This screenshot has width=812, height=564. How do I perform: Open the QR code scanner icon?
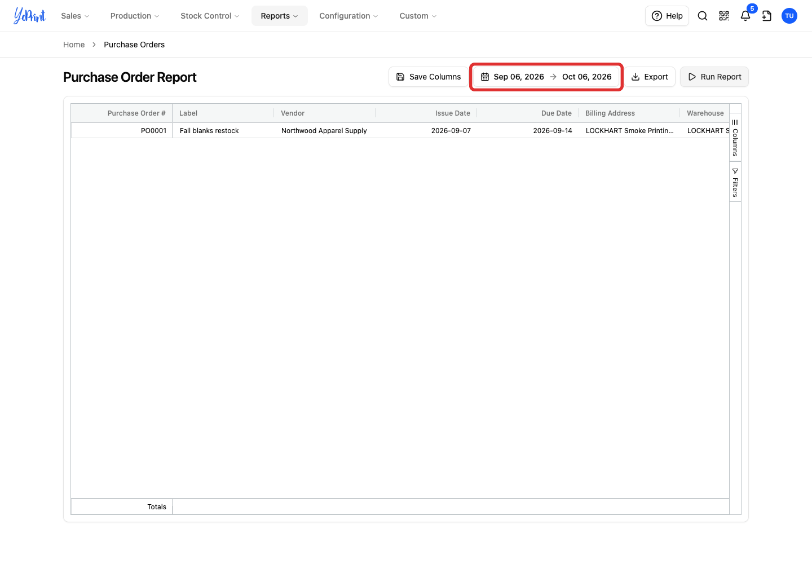tap(724, 16)
